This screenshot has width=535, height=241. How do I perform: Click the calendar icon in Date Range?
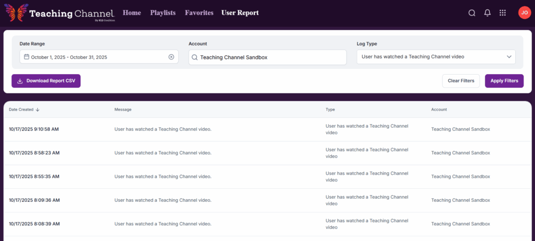click(27, 57)
